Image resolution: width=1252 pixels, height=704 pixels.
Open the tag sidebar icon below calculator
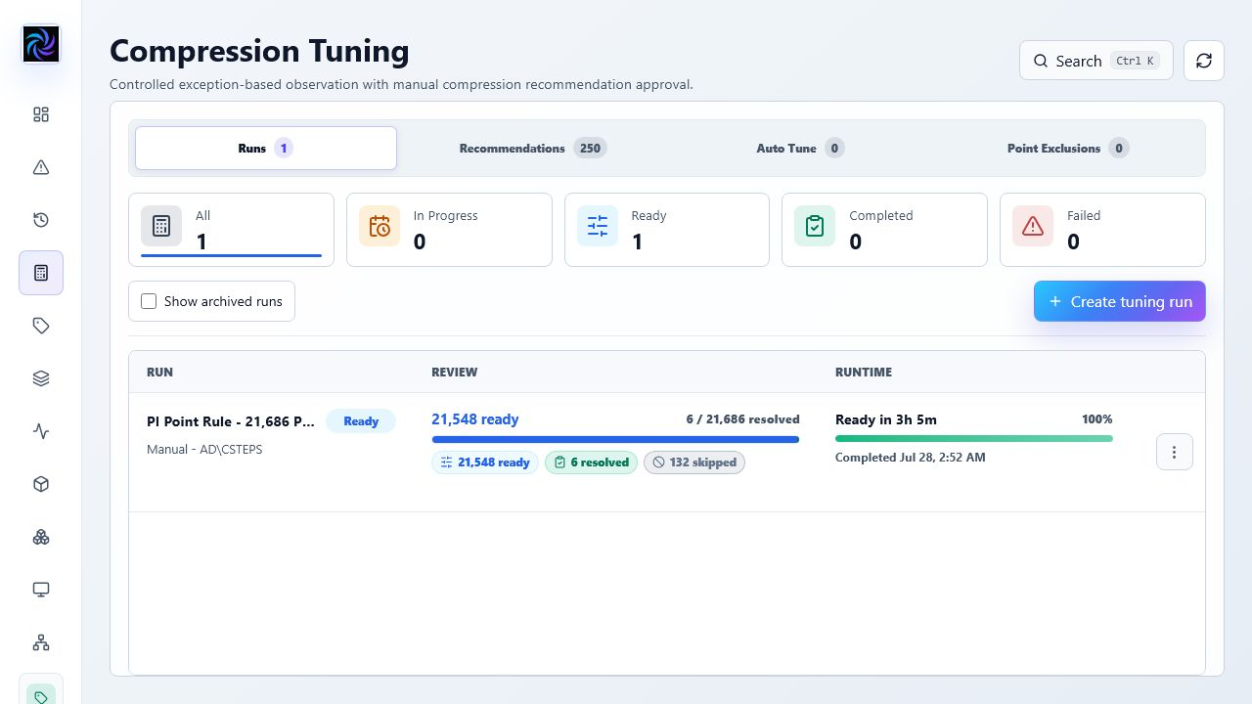(41, 326)
